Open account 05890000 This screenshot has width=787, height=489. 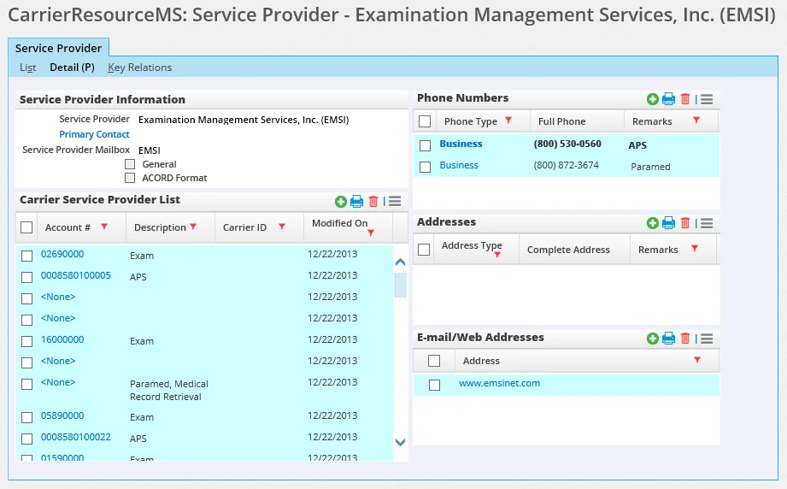62,415
